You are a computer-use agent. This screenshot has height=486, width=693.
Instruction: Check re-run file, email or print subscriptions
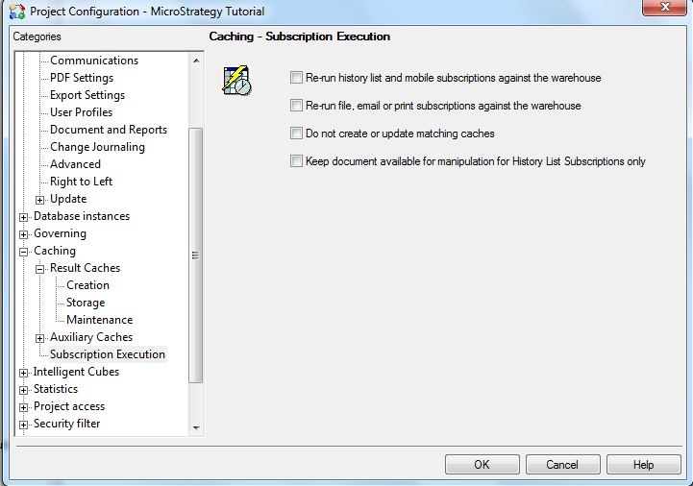click(296, 105)
